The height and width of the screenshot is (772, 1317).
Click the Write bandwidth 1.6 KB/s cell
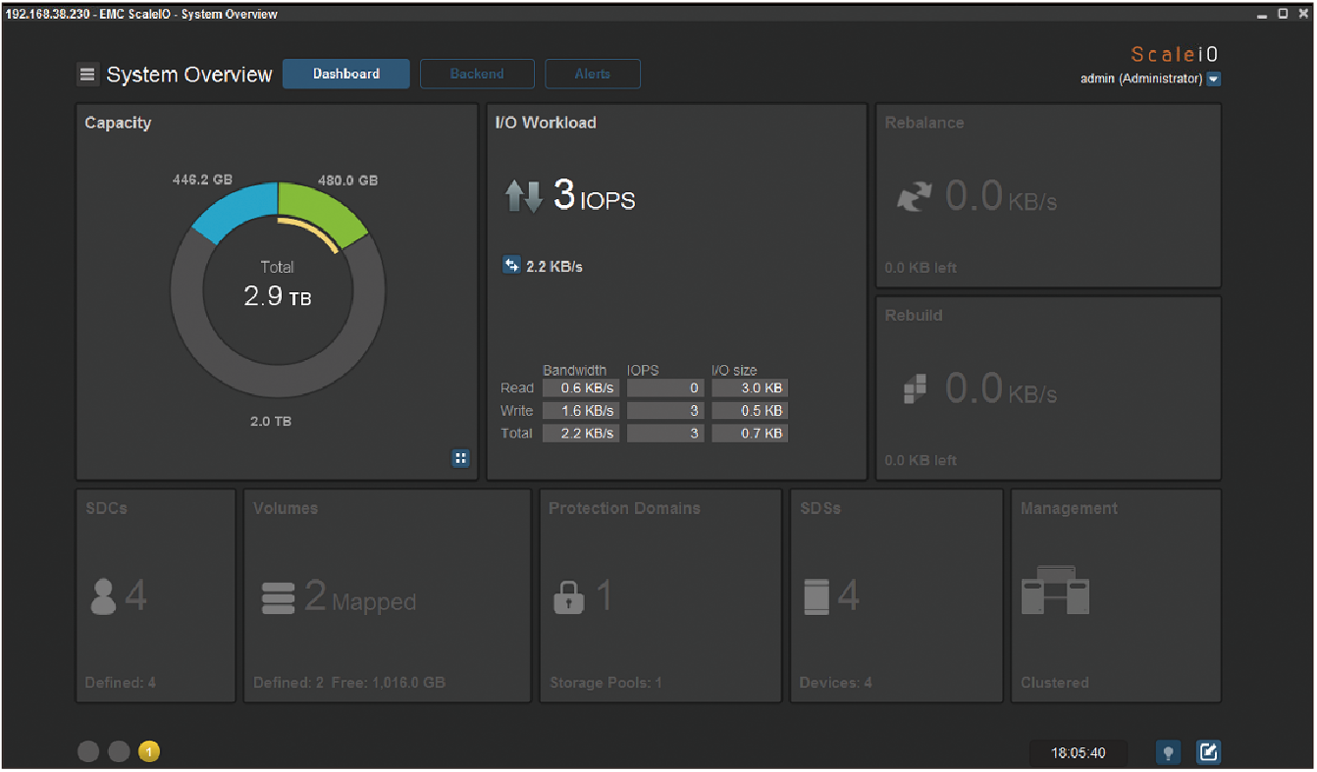pyautogui.click(x=581, y=411)
